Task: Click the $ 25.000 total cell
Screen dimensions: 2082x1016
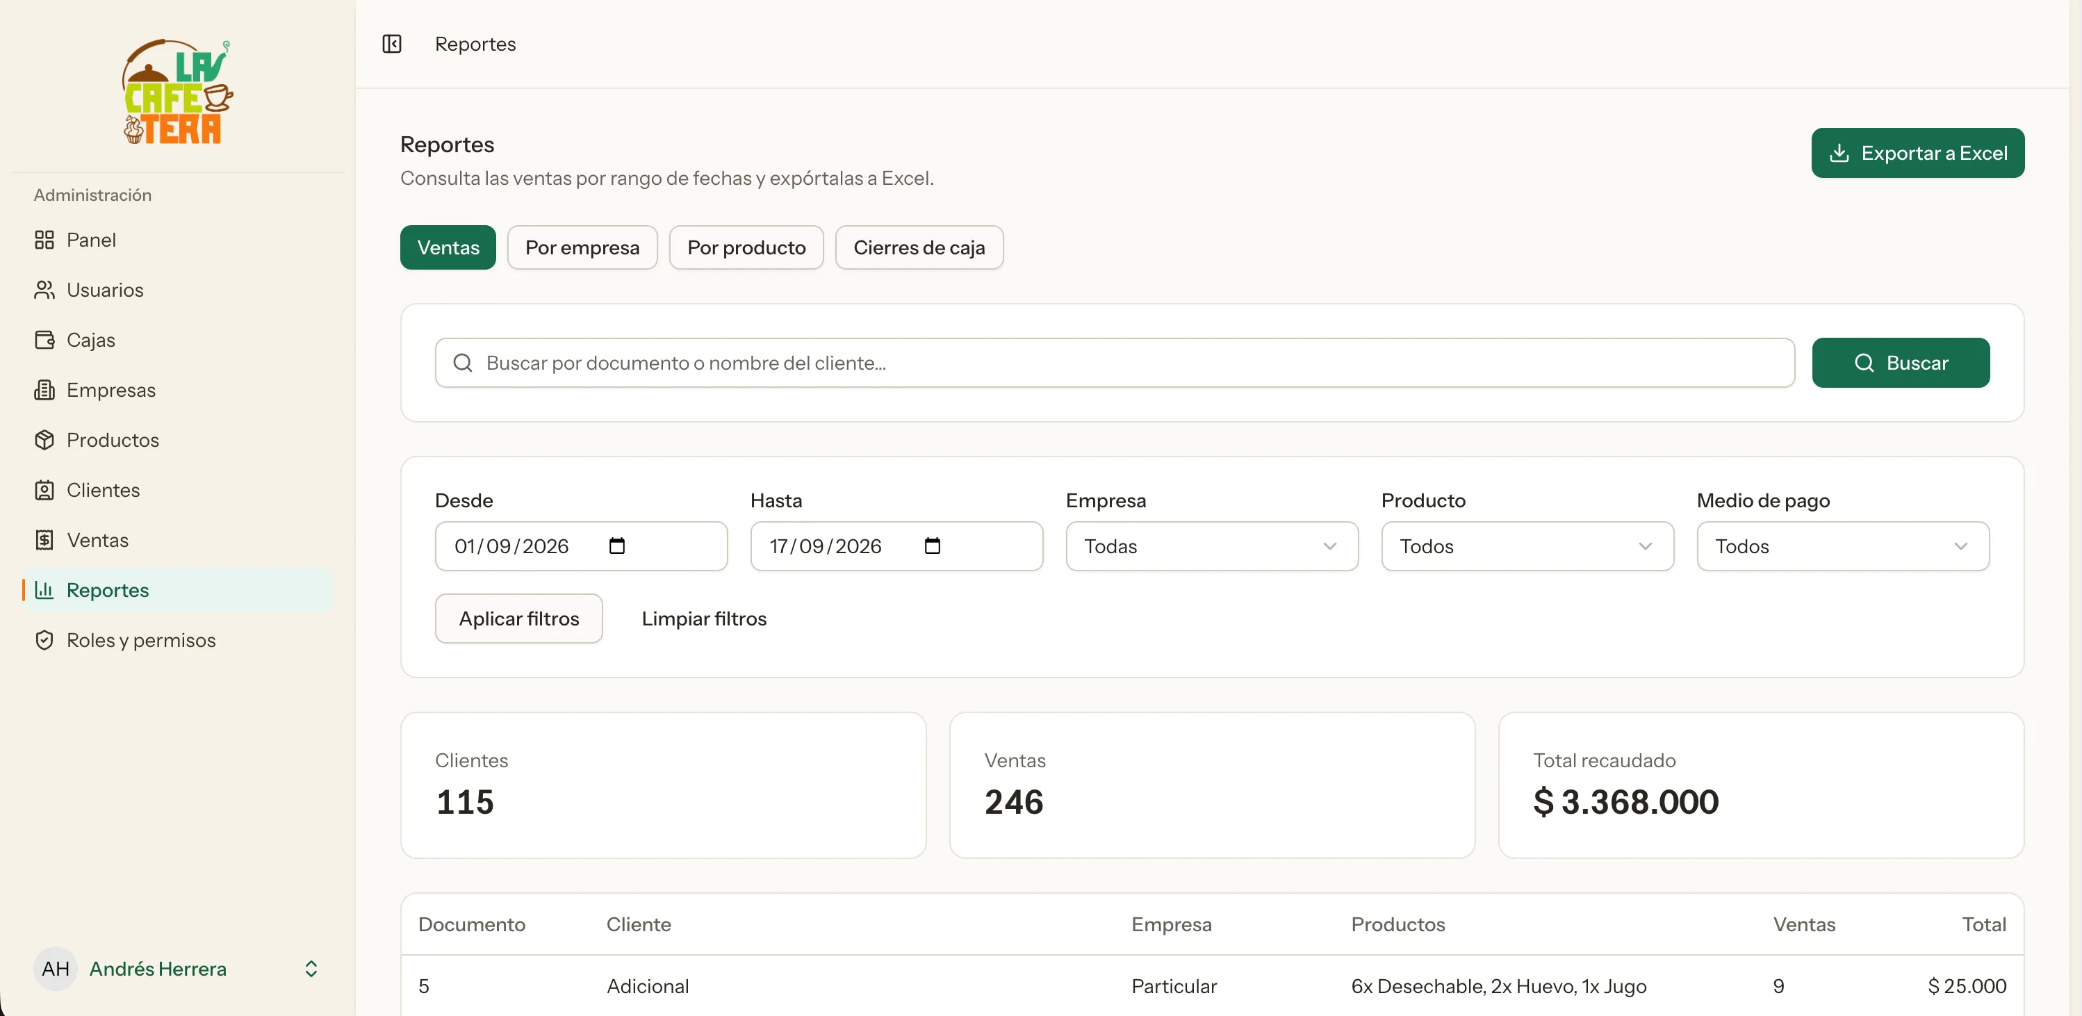Action: (x=1967, y=986)
